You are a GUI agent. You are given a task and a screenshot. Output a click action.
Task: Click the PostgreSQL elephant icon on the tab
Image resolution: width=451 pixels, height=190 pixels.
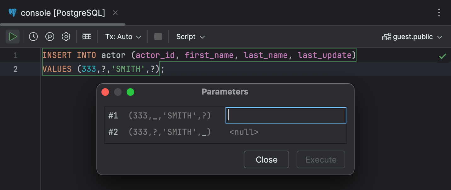tap(12, 13)
